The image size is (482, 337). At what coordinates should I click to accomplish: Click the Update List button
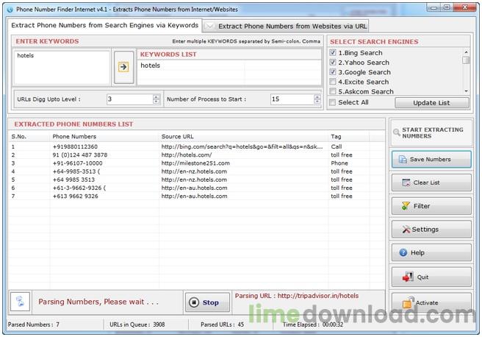coord(431,102)
